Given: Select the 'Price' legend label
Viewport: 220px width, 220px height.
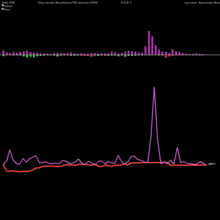Looking at the screenshot, I should coord(7,10).
